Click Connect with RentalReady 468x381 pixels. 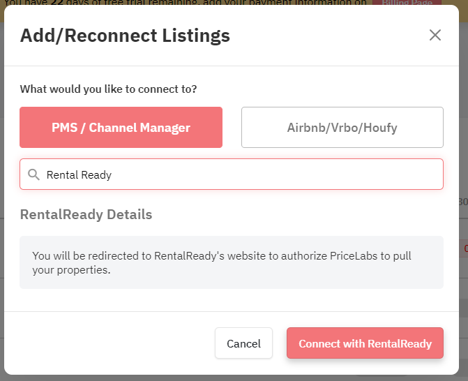(x=365, y=343)
